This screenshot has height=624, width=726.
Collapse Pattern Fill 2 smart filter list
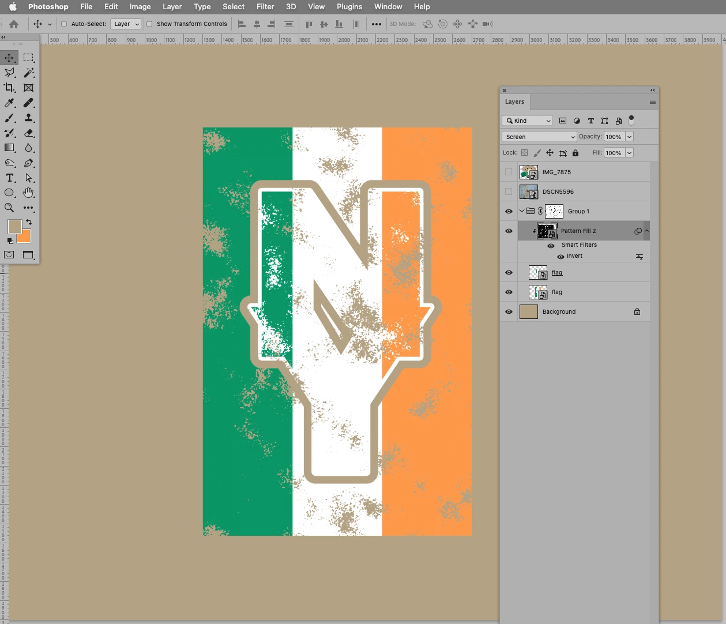pos(646,231)
